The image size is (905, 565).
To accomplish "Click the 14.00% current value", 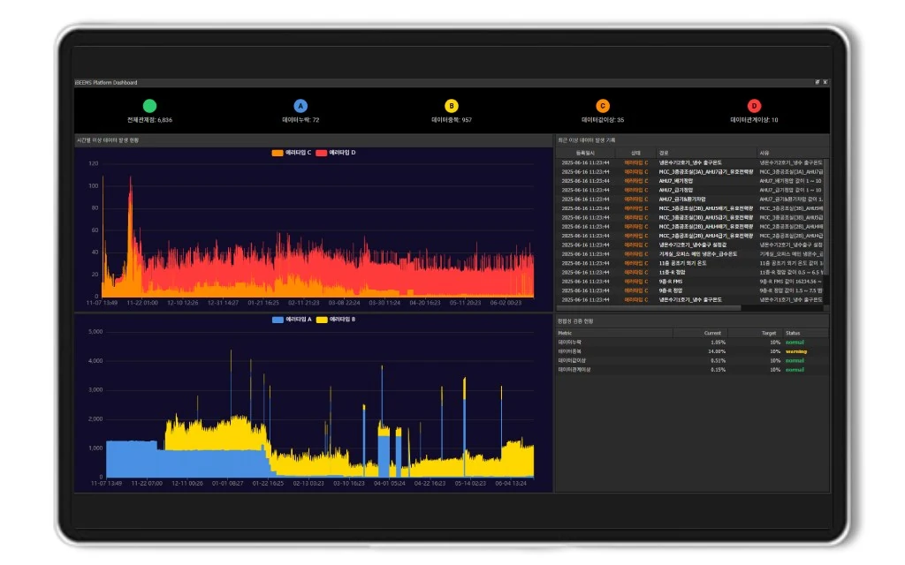I will pyautogui.click(x=717, y=351).
